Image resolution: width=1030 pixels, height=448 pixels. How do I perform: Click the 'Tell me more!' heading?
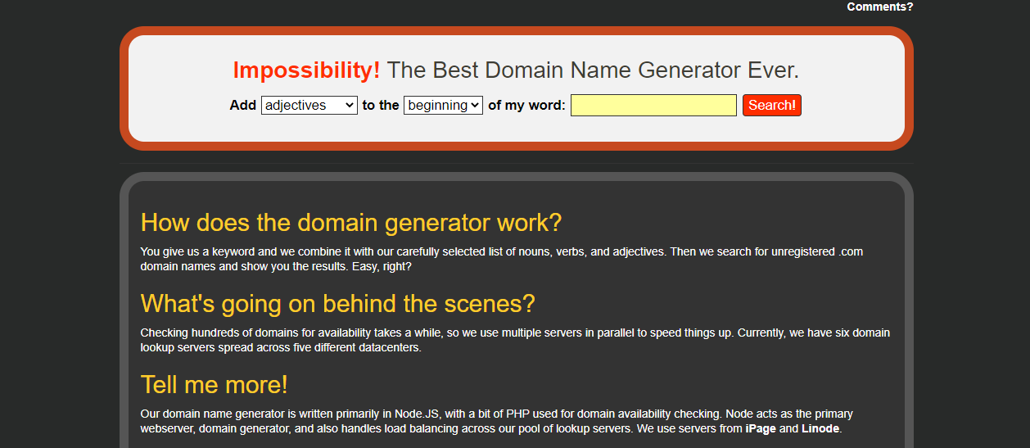pos(214,384)
